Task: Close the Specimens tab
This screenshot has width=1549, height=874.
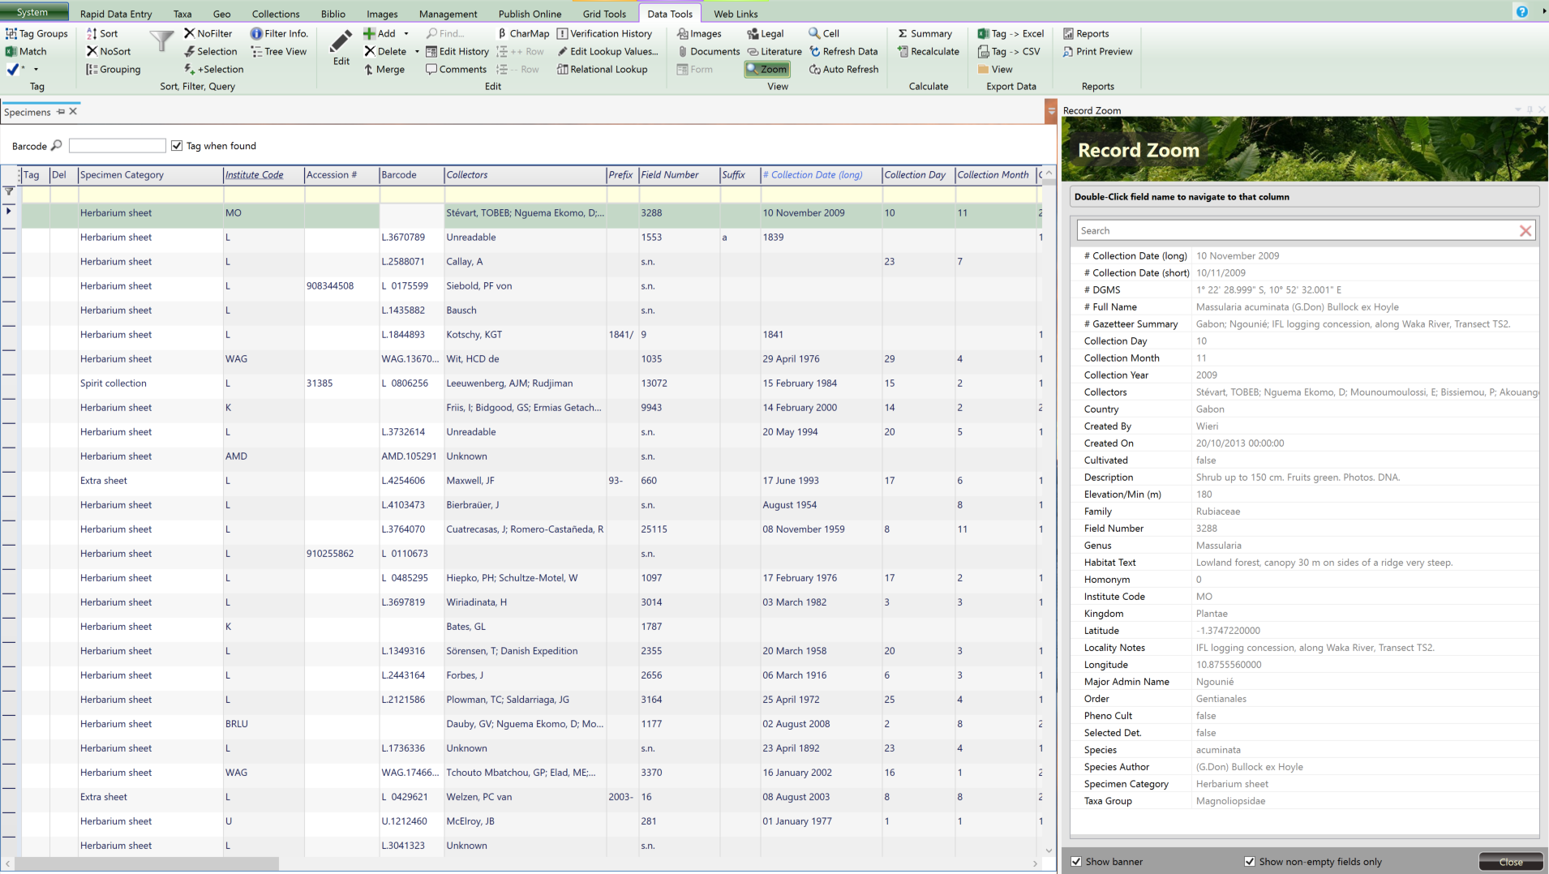Action: (x=73, y=111)
